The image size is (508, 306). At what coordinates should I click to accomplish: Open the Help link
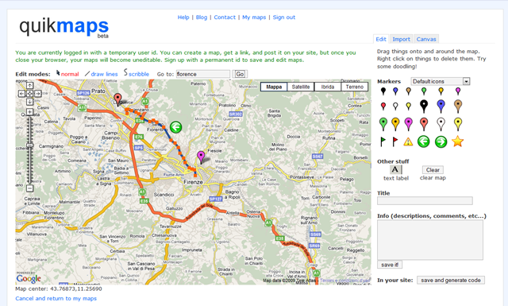pos(183,17)
